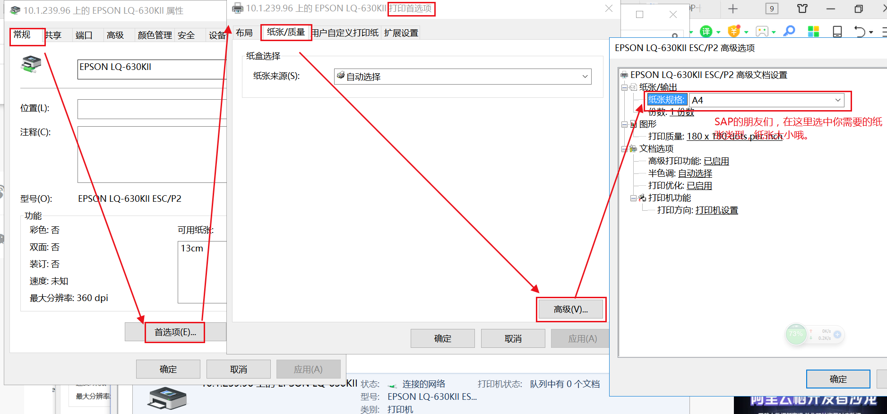Click the printer icon in properties window
The height and width of the screenshot is (414, 887).
pyautogui.click(x=31, y=64)
